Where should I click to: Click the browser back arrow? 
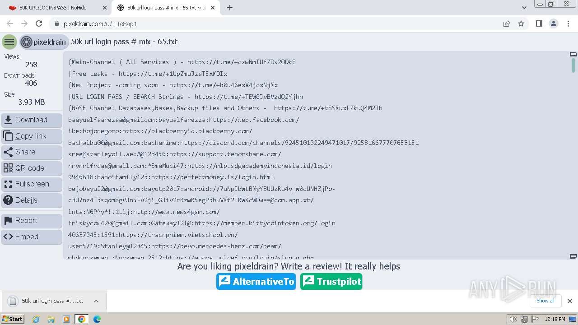pos(10,24)
